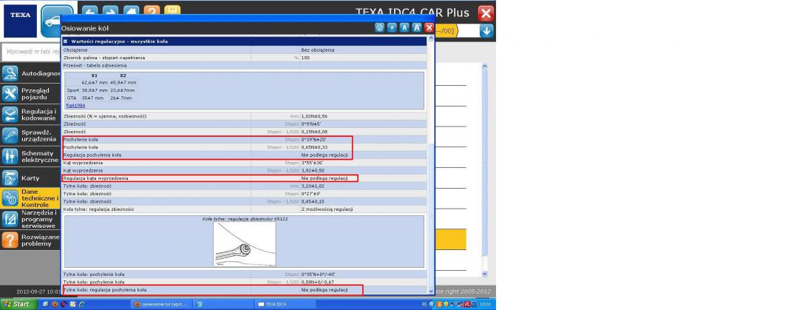Print the Osiowanie kół data sheet

pos(379,28)
